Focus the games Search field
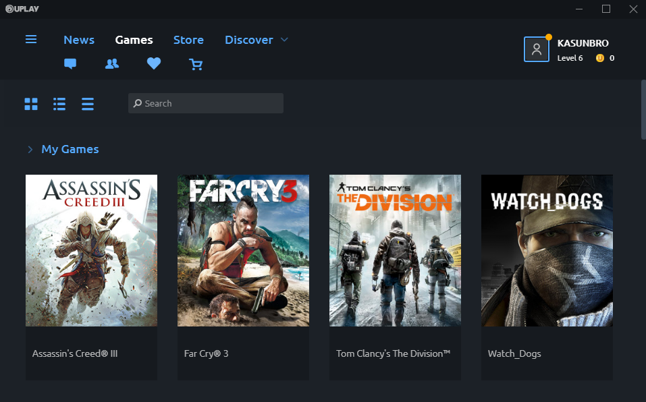The height and width of the screenshot is (402, 646). point(206,103)
